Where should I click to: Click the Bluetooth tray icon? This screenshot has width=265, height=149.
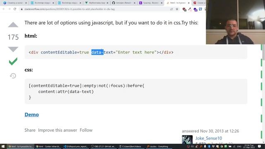tap(209, 147)
